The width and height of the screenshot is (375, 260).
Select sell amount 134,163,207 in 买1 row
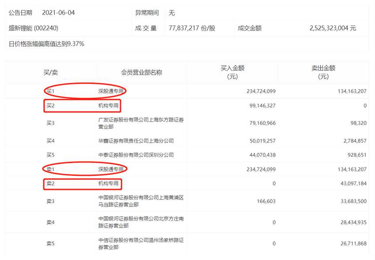click(x=352, y=91)
